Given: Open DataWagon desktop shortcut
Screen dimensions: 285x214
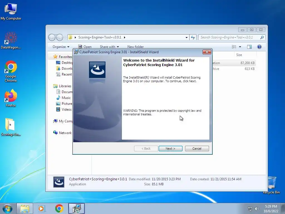Looking at the screenshot, I should point(11,41).
